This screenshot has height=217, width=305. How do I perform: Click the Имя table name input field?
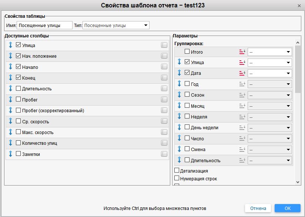click(44, 26)
